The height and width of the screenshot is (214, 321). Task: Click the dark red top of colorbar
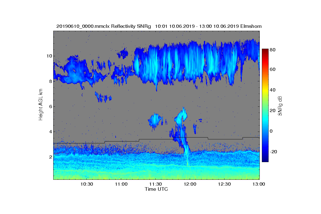[265, 51]
